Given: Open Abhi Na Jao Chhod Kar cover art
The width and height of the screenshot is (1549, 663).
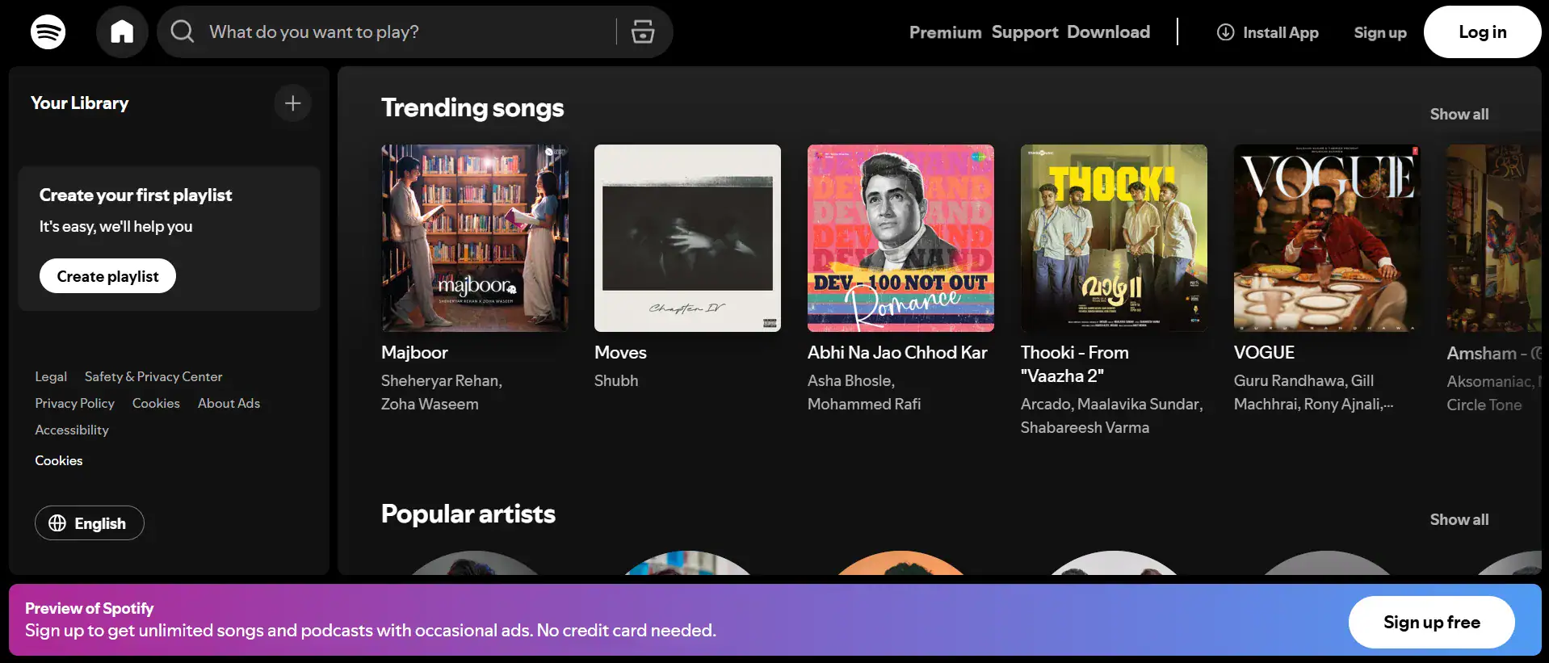Looking at the screenshot, I should click(x=900, y=238).
